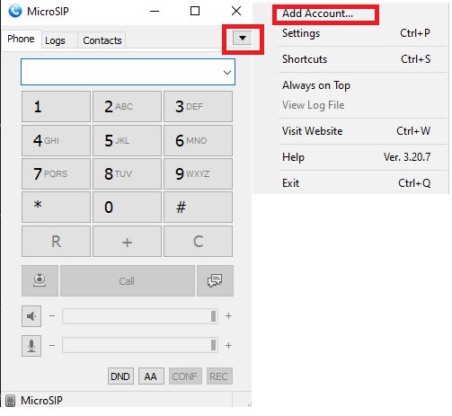This screenshot has height=416, width=452.
Task: Expand the dial number history chevron
Action: click(x=227, y=72)
